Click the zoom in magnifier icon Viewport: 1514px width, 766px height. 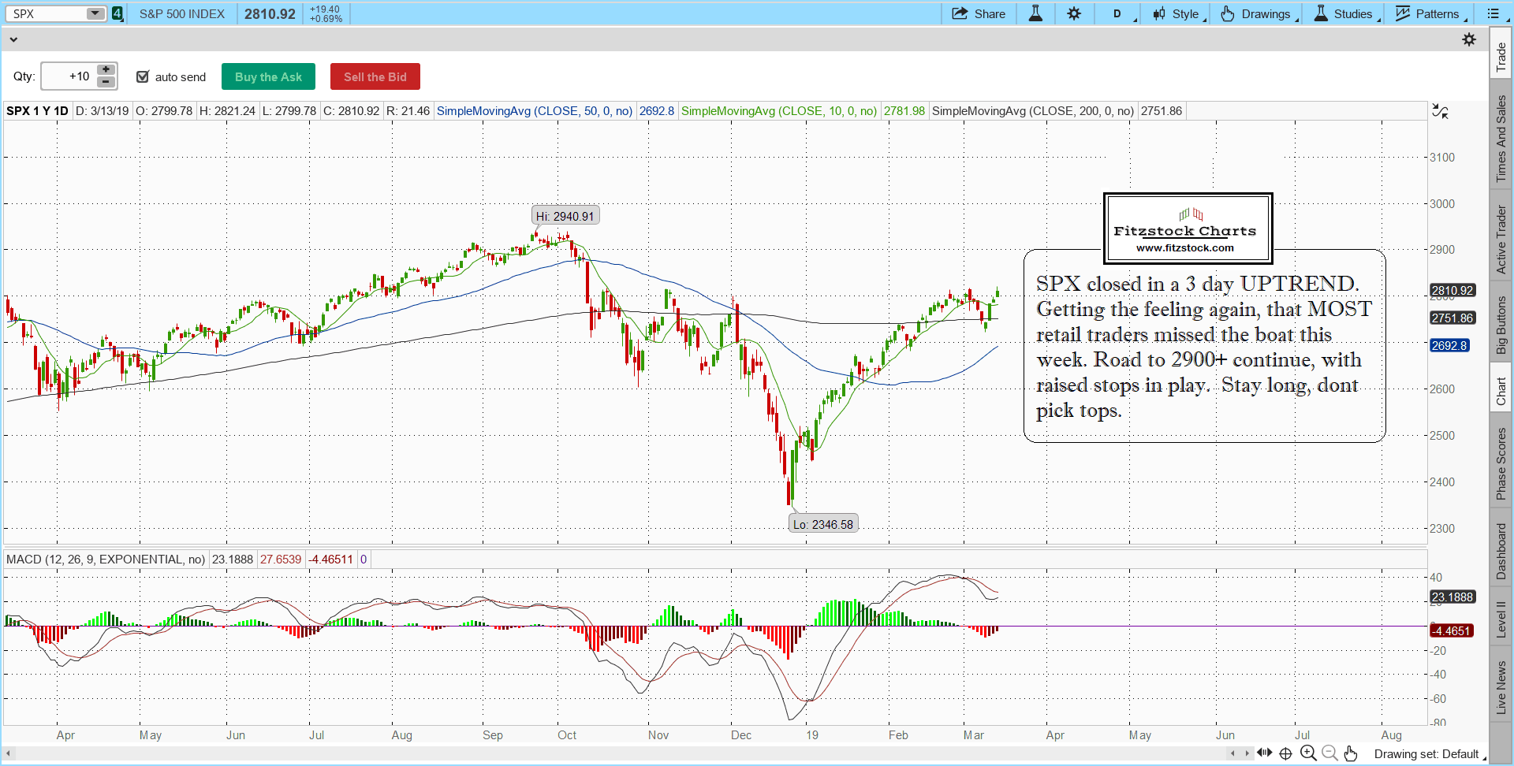pyautogui.click(x=1308, y=753)
